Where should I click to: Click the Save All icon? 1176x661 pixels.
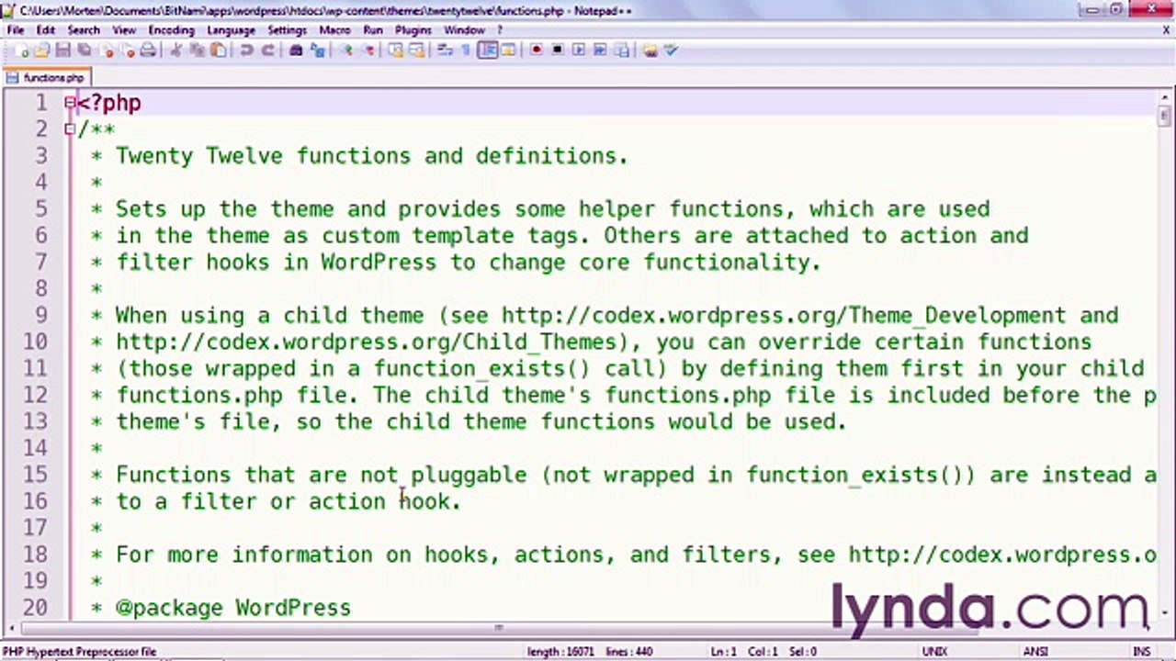(84, 50)
